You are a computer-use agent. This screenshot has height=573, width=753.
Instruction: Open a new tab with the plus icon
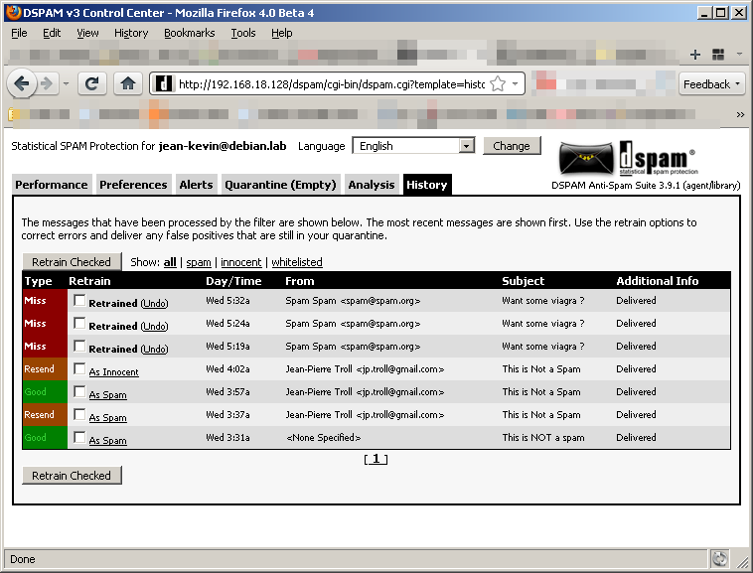(695, 54)
